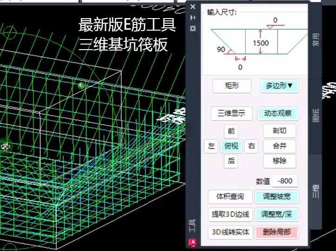Image resolution: width=336 pixels, height=251 pixels.
Task: Close the tool palette with X icon
Action: (193, 6)
